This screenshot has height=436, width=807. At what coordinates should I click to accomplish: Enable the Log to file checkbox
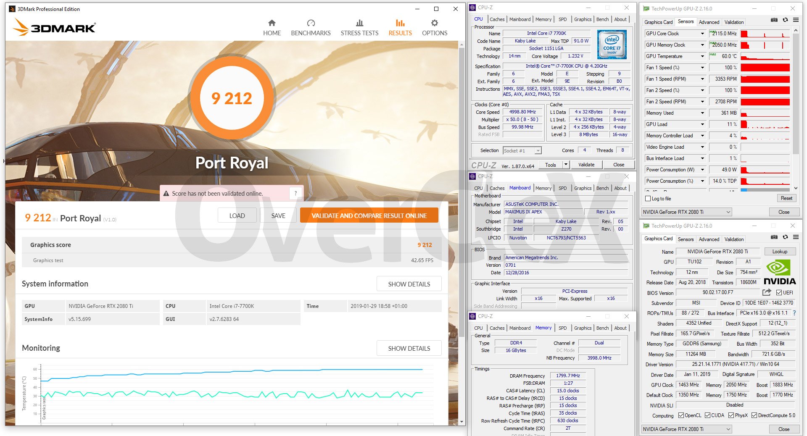click(648, 199)
